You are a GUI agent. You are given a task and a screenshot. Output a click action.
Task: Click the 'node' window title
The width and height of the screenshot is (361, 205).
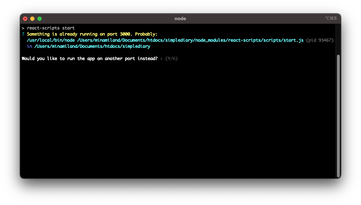(x=180, y=19)
